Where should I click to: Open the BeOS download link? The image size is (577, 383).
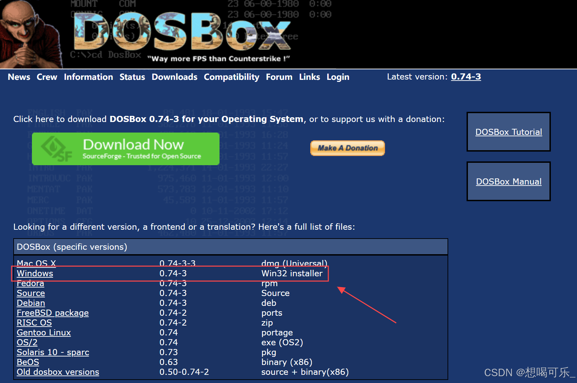pyautogui.click(x=28, y=362)
